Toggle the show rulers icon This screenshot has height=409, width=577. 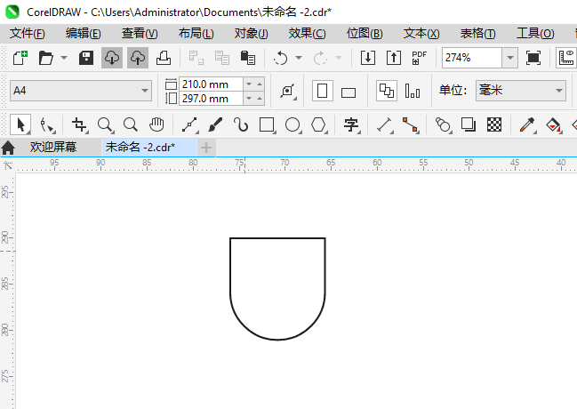[x=566, y=58]
